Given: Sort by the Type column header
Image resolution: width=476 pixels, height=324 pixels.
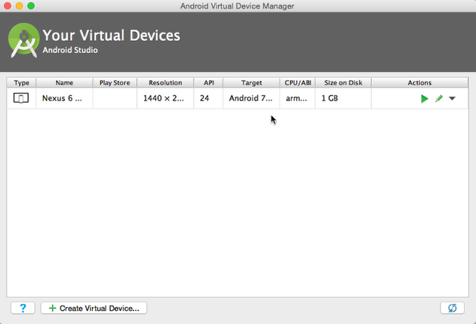Looking at the screenshot, I should click(x=22, y=82).
